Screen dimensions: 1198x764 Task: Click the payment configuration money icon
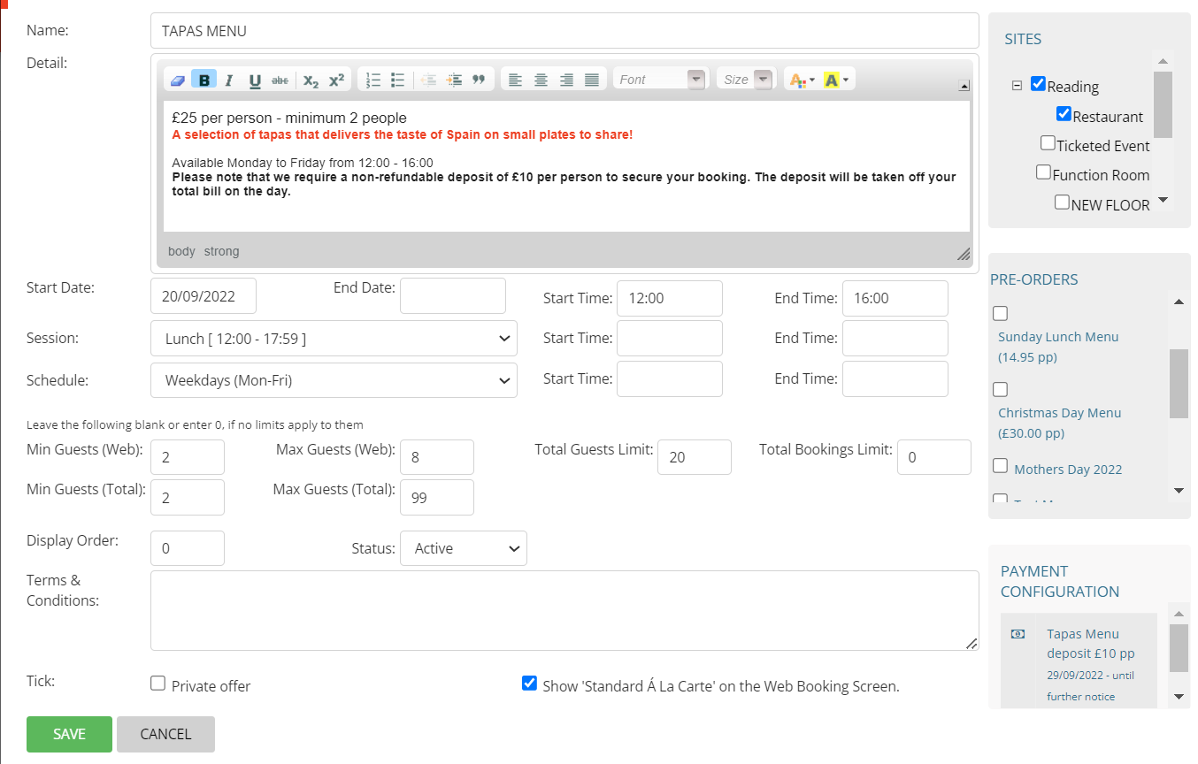coord(1018,633)
